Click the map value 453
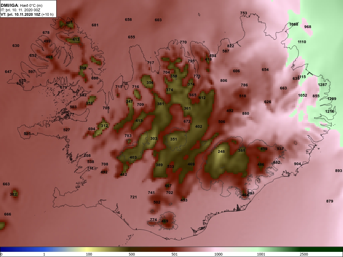Screen dimensions: 343x257 pyautogui.click(x=184, y=200)
